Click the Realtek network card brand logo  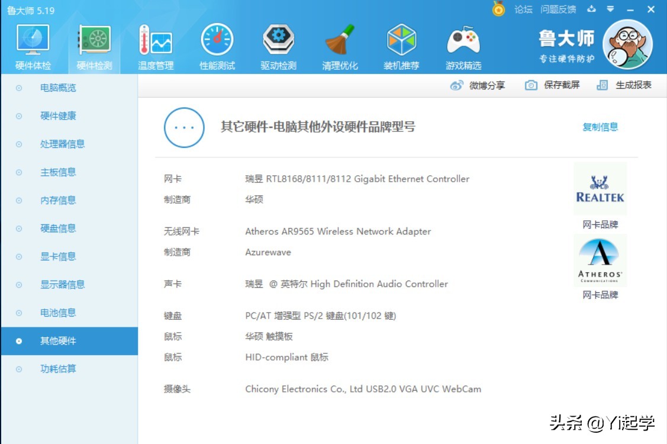[600, 188]
